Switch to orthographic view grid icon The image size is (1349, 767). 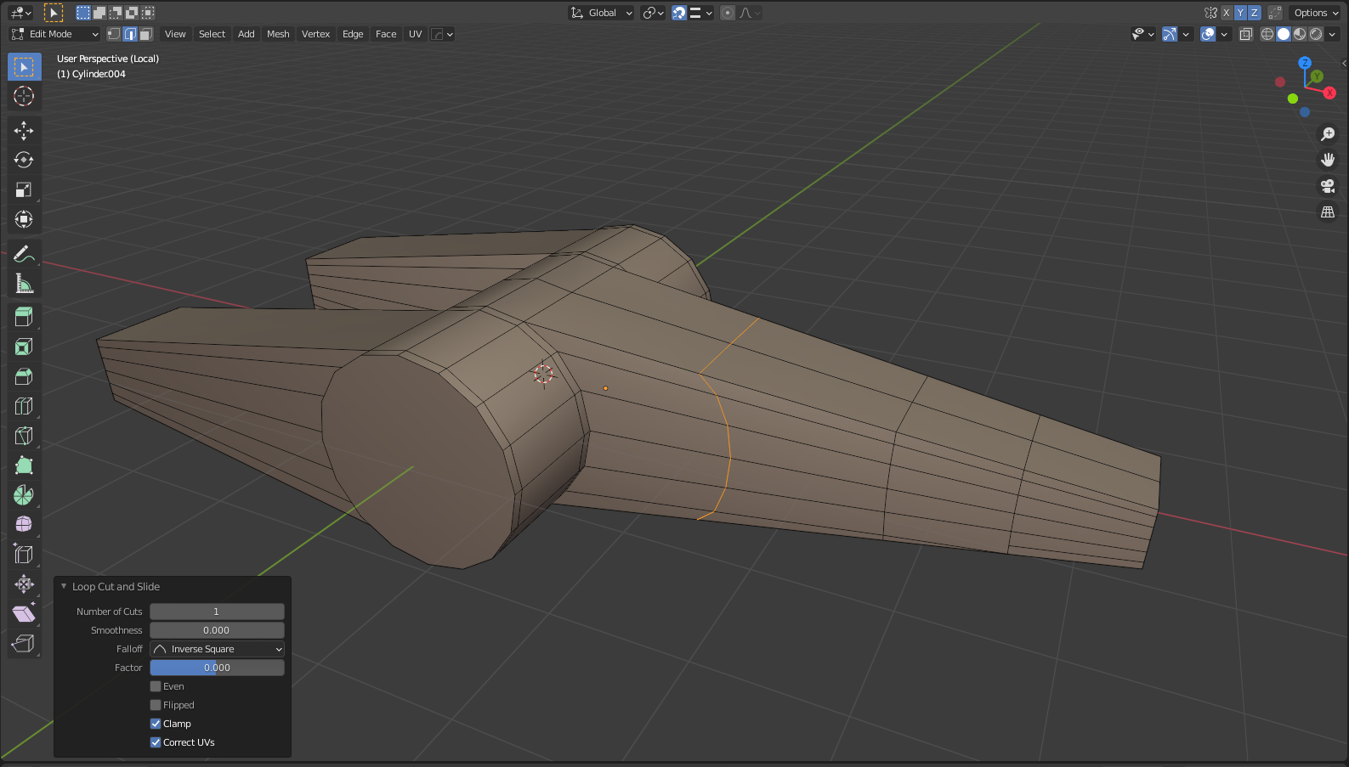1328,211
